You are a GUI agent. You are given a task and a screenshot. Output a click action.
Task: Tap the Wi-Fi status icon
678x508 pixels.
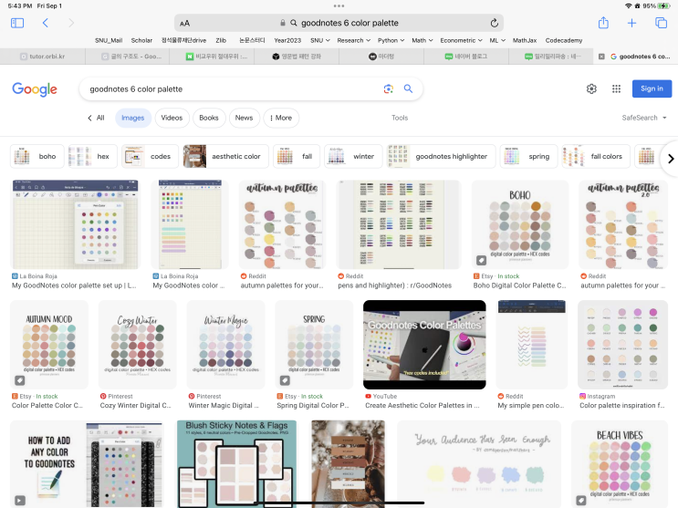point(629,6)
